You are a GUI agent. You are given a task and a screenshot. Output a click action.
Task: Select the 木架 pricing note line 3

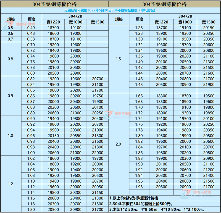[157, 209]
